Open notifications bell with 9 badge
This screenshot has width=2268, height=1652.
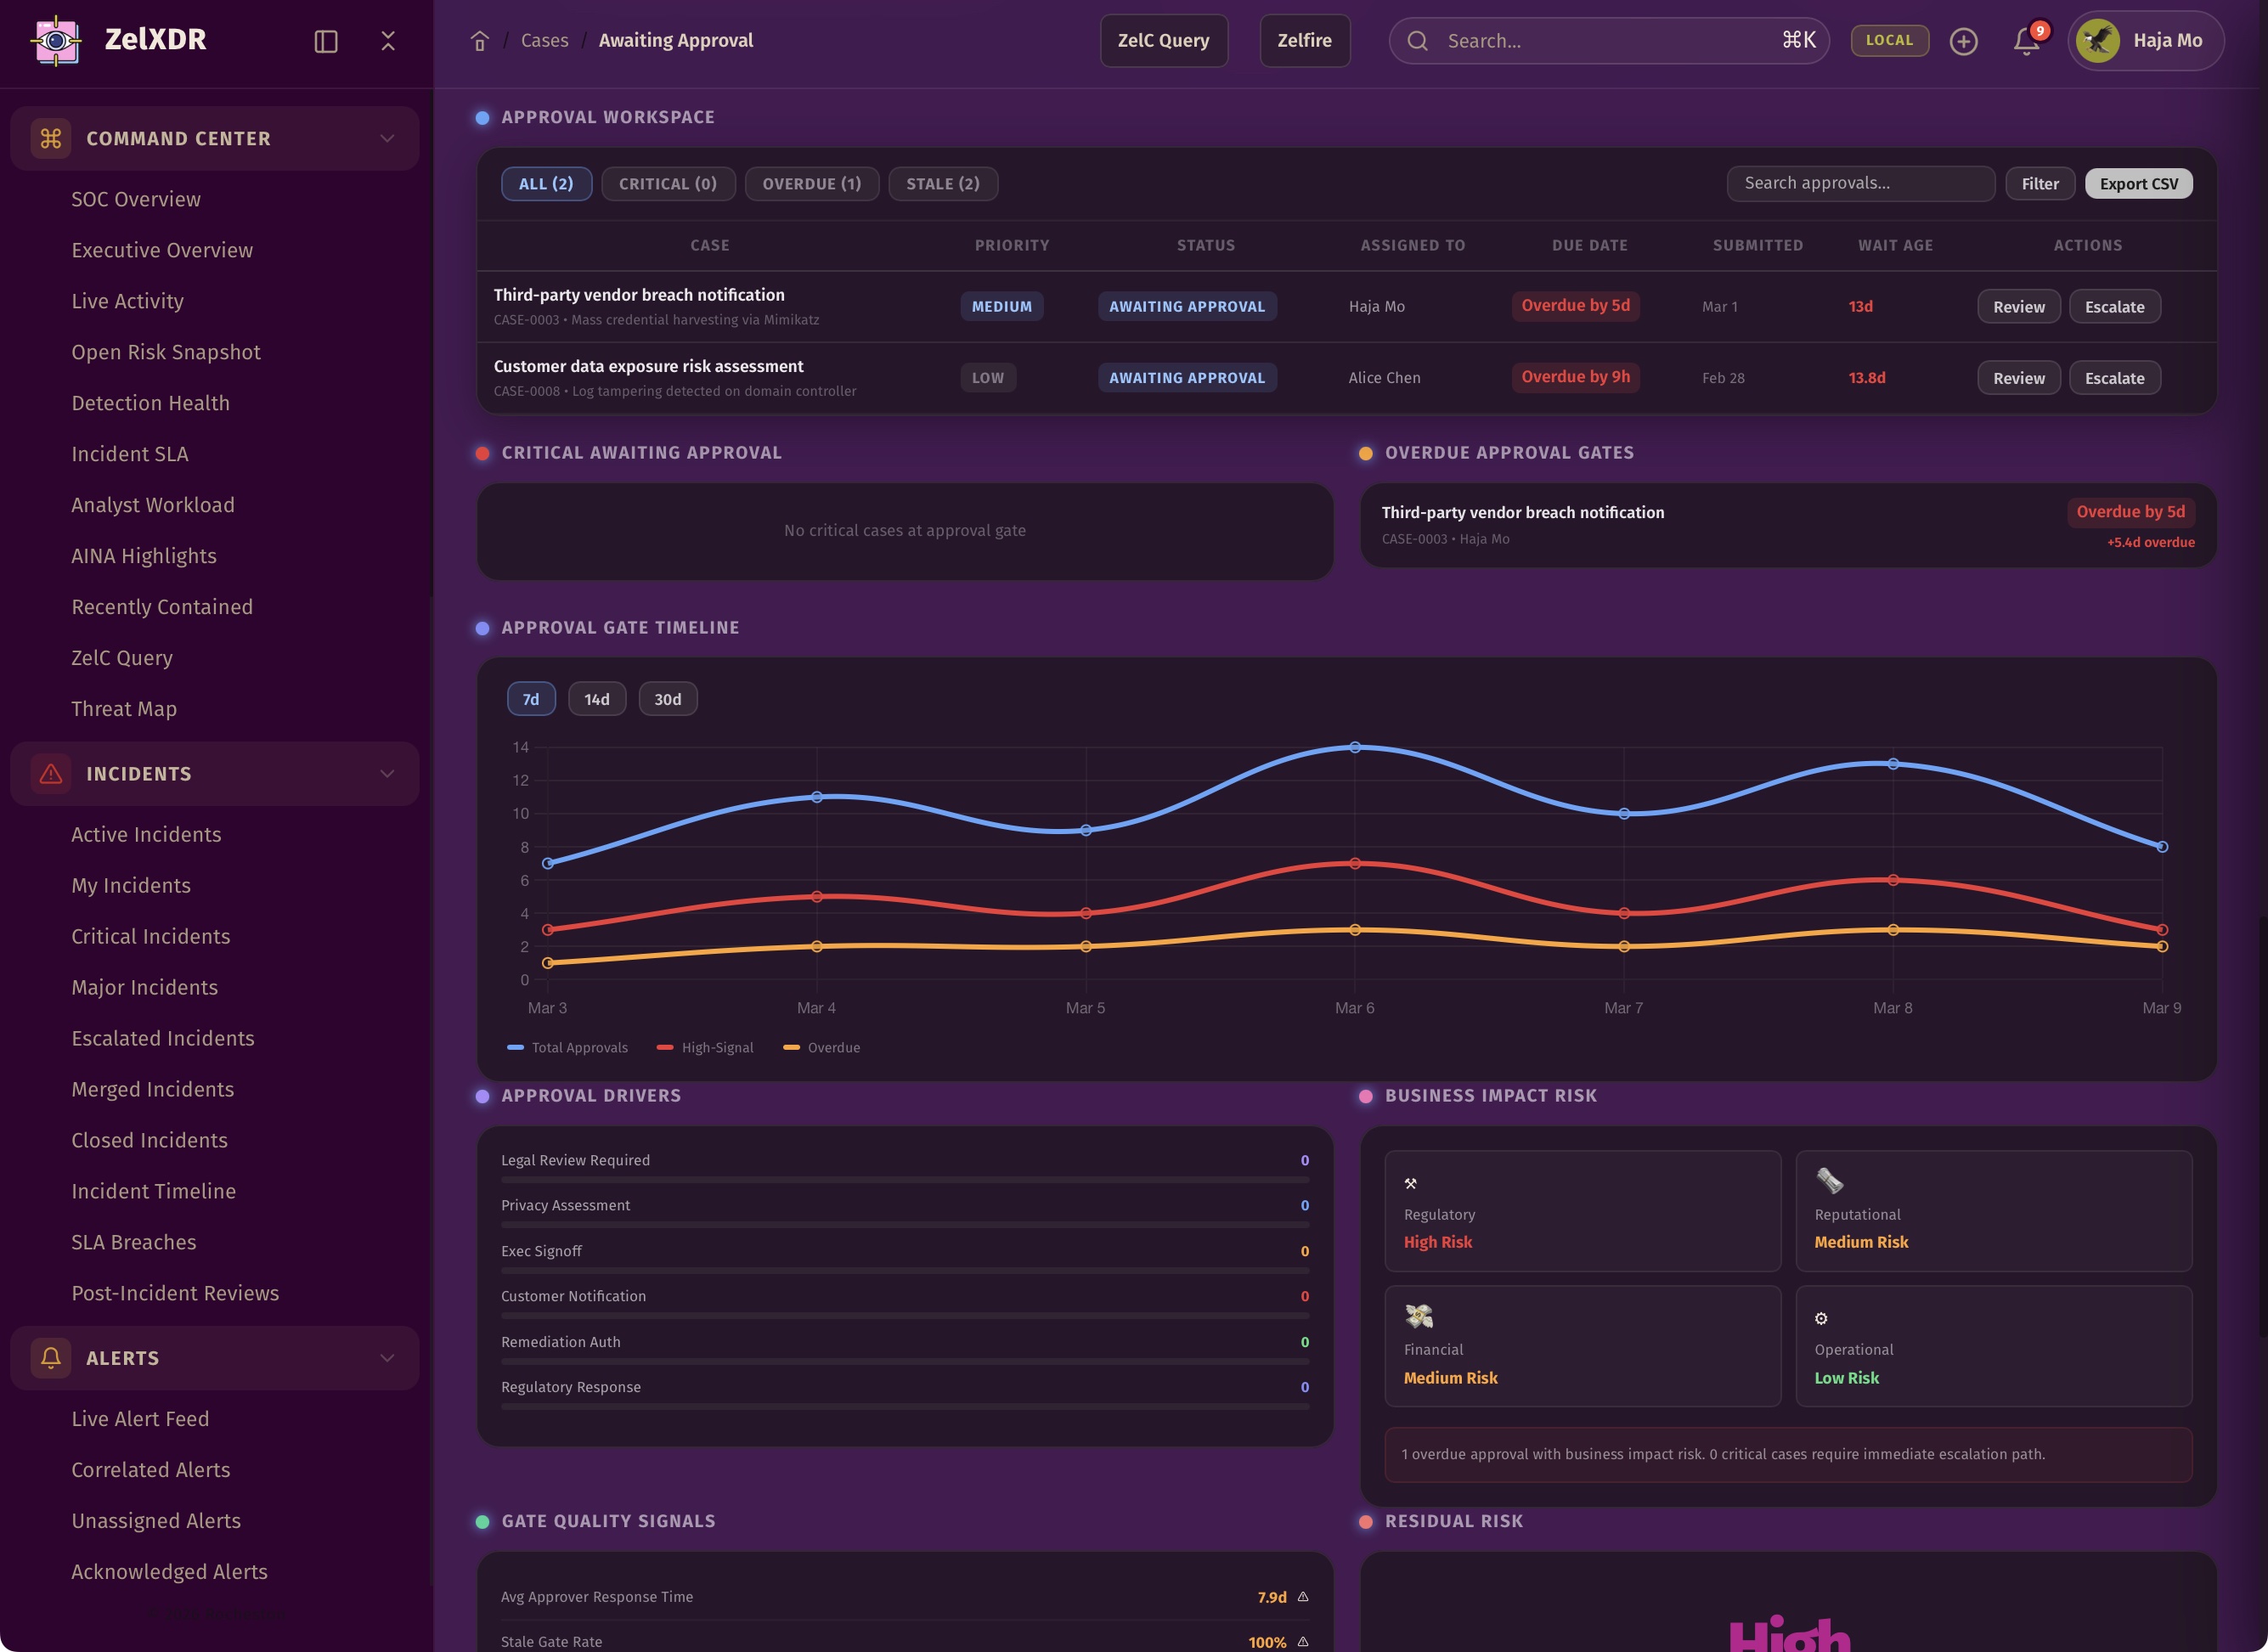[2026, 41]
